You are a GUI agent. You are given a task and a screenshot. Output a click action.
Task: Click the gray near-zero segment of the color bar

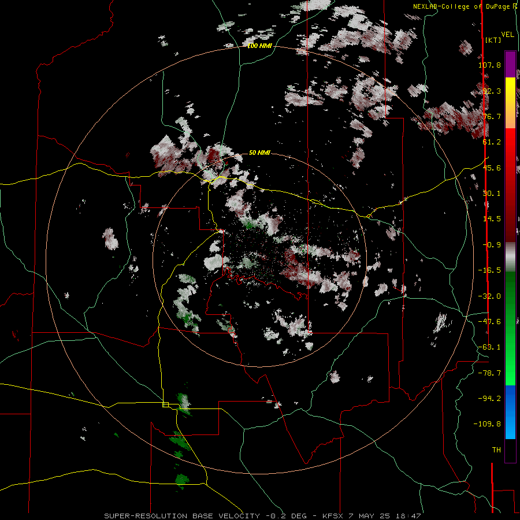pyautogui.click(x=510, y=257)
